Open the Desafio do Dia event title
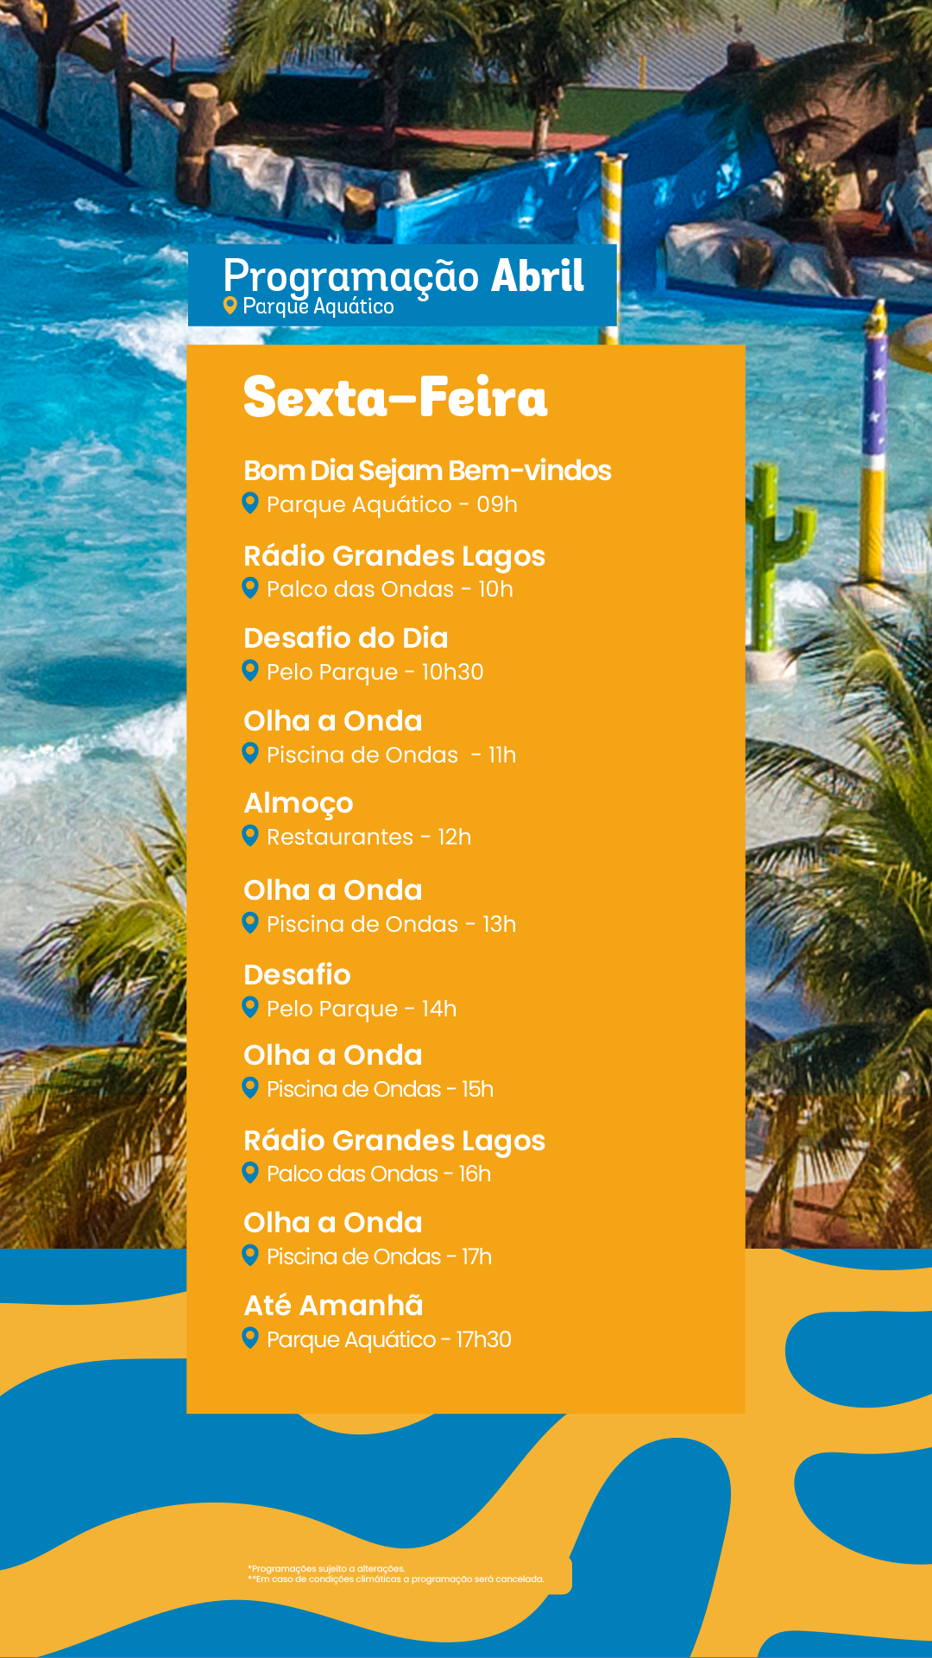The height and width of the screenshot is (1658, 932). 346,638
